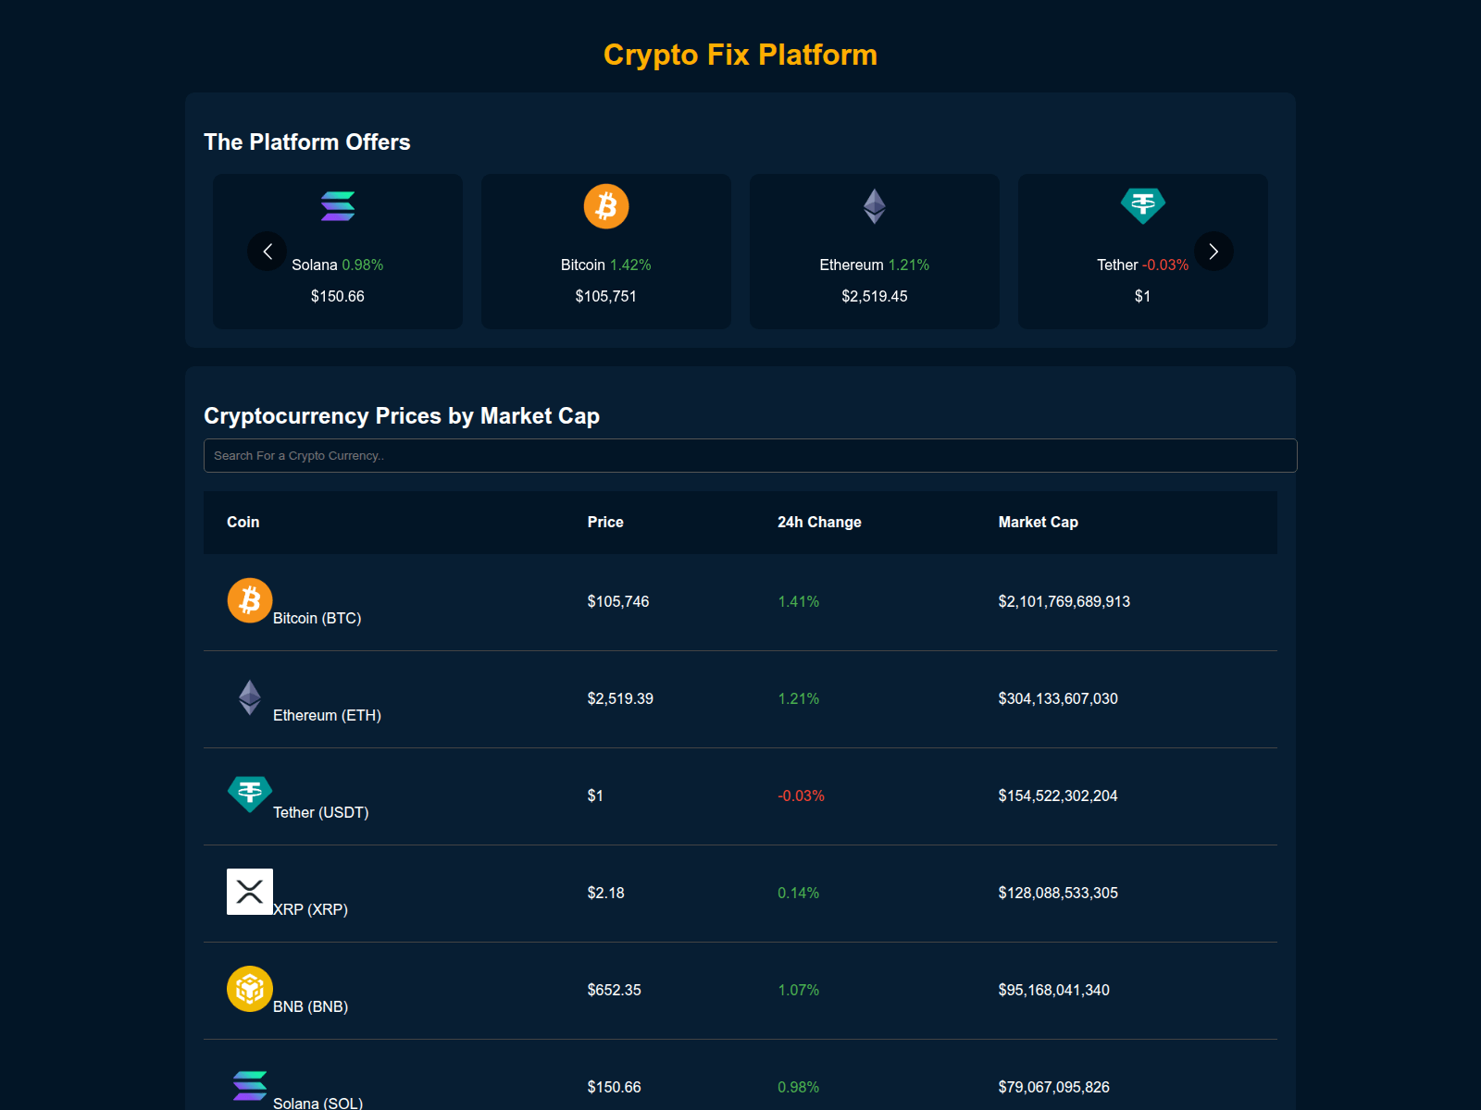Focus the crypto currency search field
Screen dimensions: 1481x1110
pos(751,456)
